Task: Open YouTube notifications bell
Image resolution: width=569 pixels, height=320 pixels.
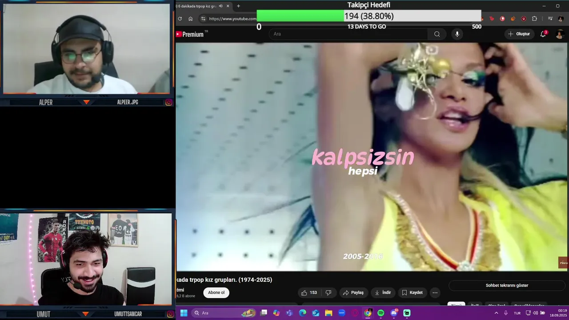Action: point(543,34)
